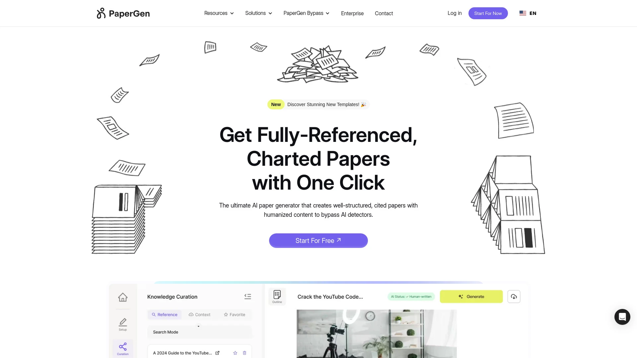Click the Outline icon in editor panel
Screen dimensions: 637x358
(x=277, y=296)
